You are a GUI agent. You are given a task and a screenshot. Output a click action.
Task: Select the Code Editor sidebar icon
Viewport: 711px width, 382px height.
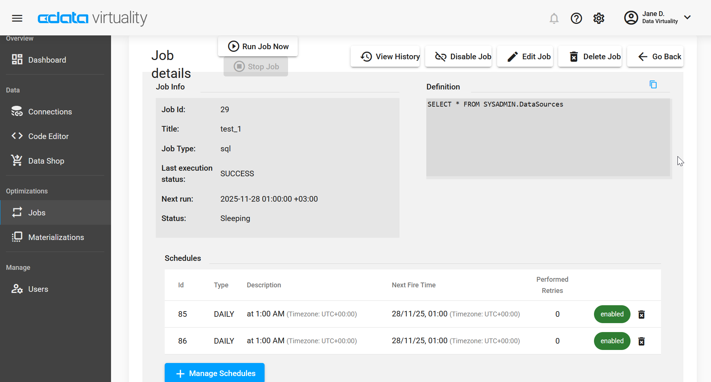pyautogui.click(x=17, y=136)
